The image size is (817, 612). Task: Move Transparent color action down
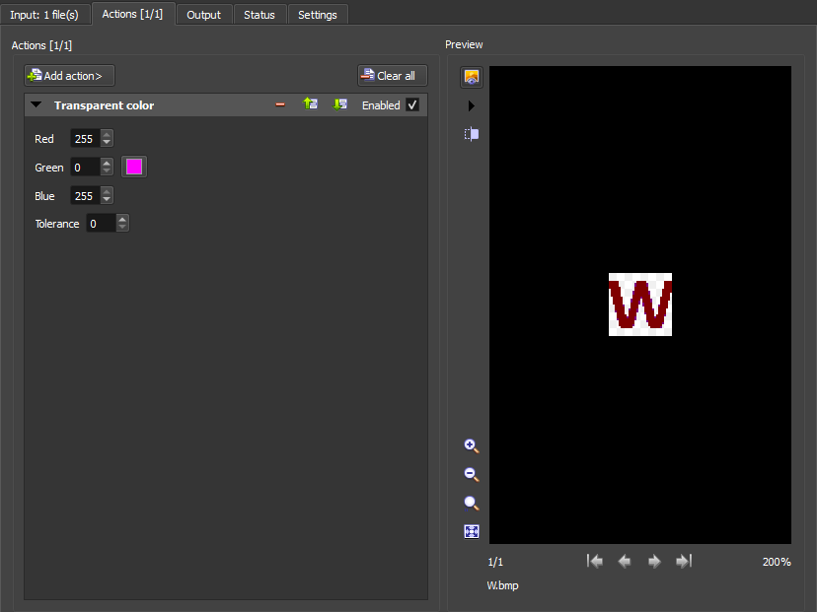click(x=340, y=104)
